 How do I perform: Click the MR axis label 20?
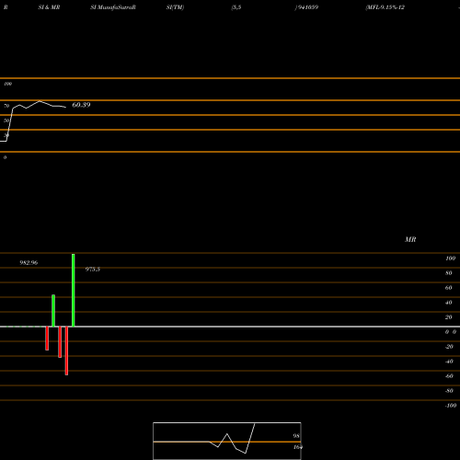(x=449, y=317)
